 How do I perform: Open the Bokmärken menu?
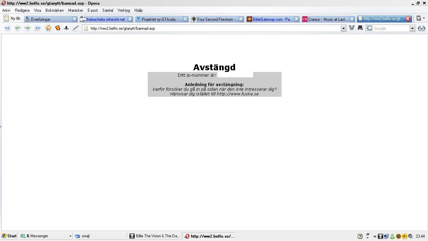[55, 10]
